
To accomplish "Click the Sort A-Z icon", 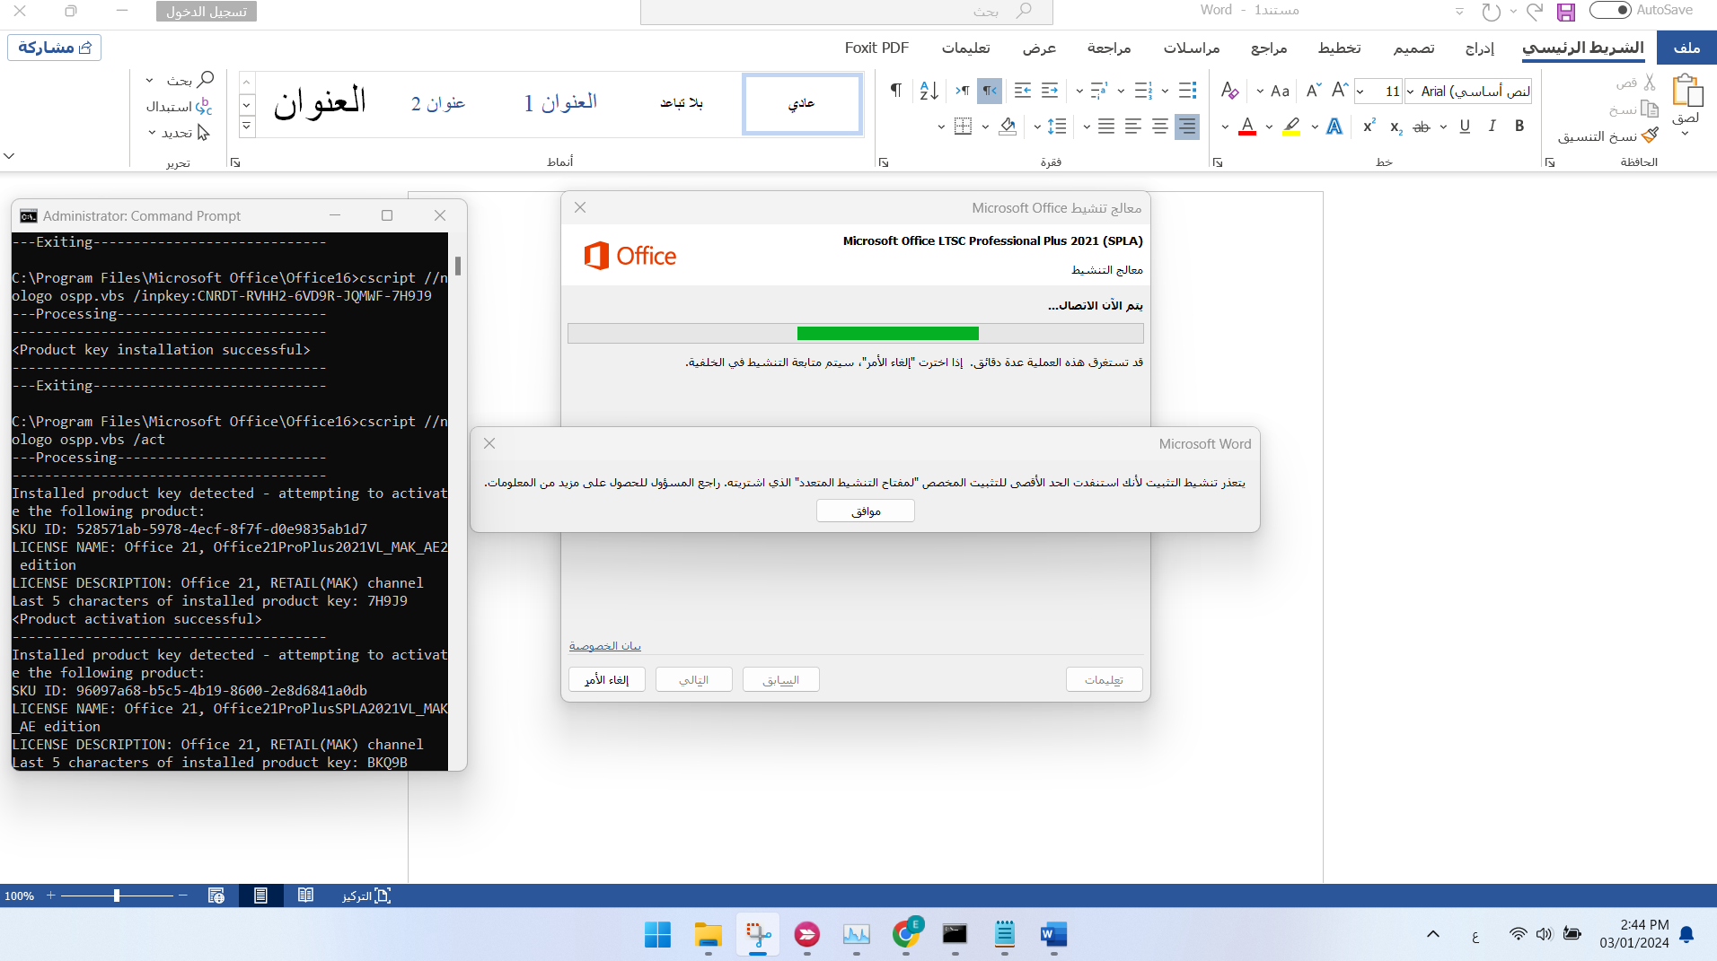I will (929, 91).
